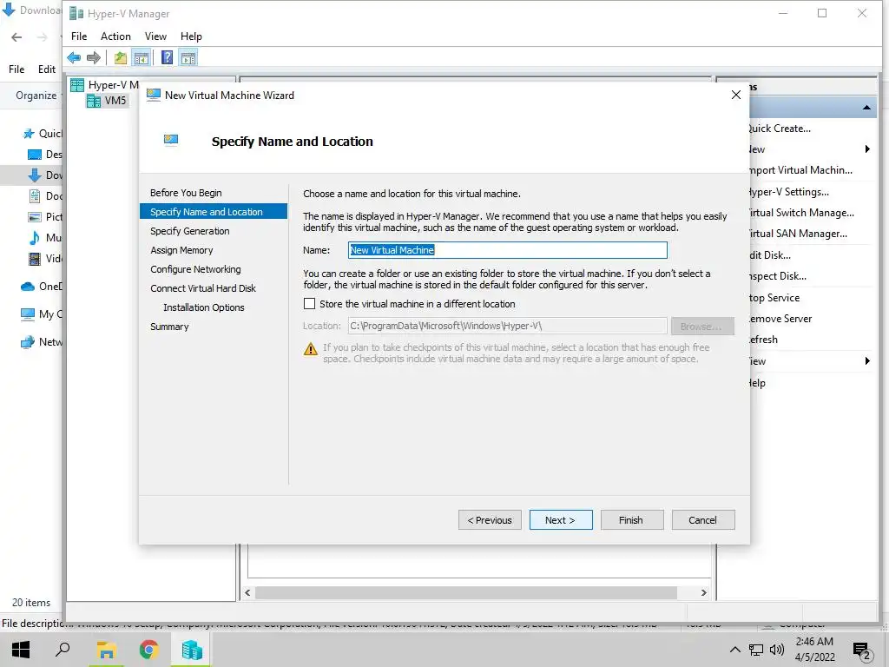The width and height of the screenshot is (889, 667).
Task: Click the Hyper-V Manager taskbar icon
Action: [x=192, y=650]
